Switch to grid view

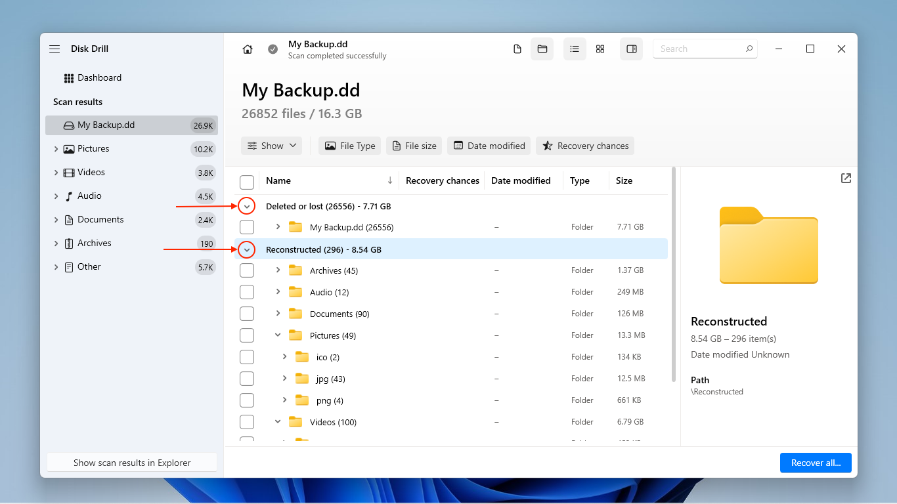click(600, 49)
